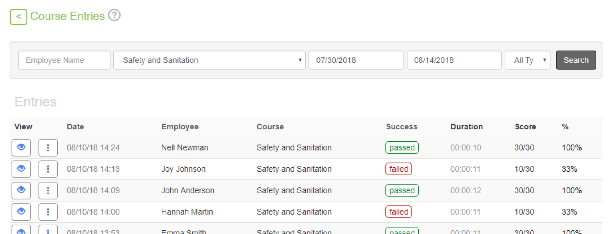Select the employee name John Anderson
Screen dimensions: 609x234
pyautogui.click(x=188, y=190)
